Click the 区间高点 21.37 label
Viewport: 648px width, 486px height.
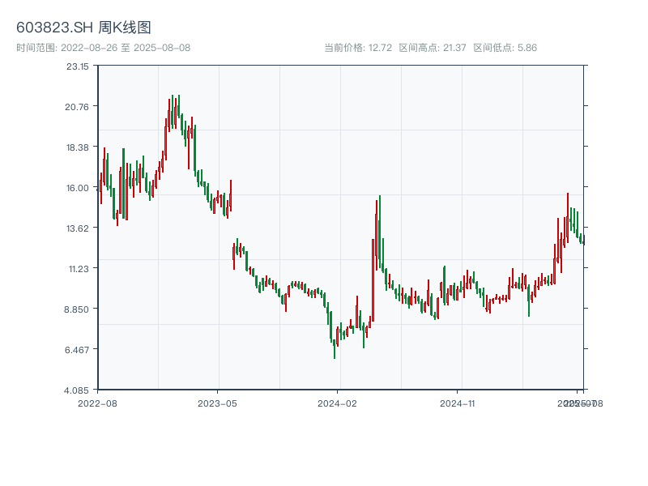coord(433,48)
